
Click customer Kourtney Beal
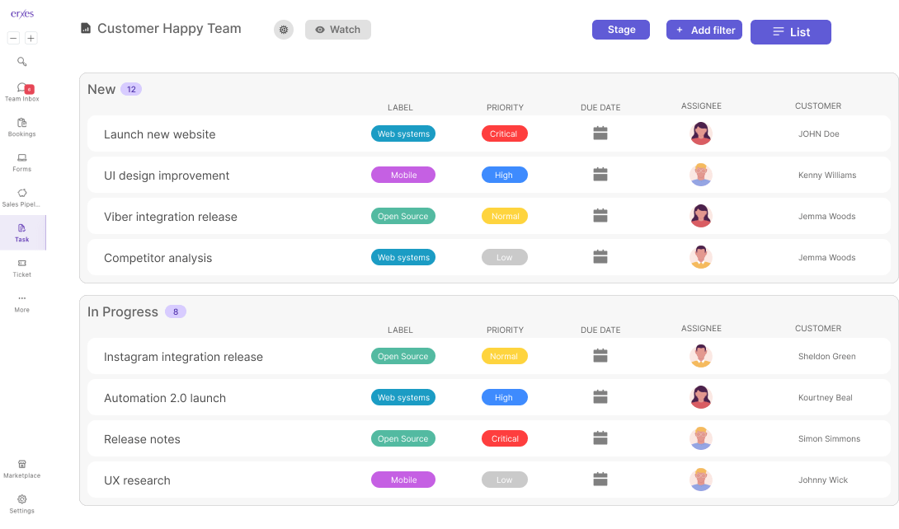[x=825, y=398]
